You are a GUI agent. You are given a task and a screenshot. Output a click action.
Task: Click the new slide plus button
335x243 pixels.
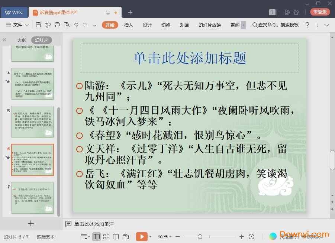[x=31, y=223]
